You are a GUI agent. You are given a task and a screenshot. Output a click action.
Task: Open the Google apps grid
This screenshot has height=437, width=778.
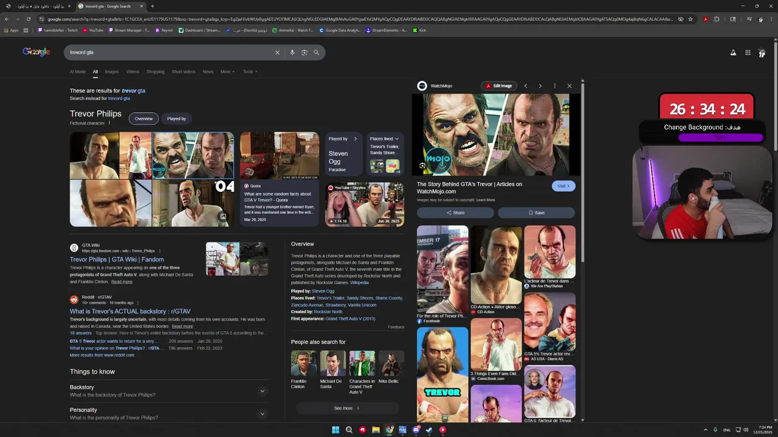(x=748, y=53)
